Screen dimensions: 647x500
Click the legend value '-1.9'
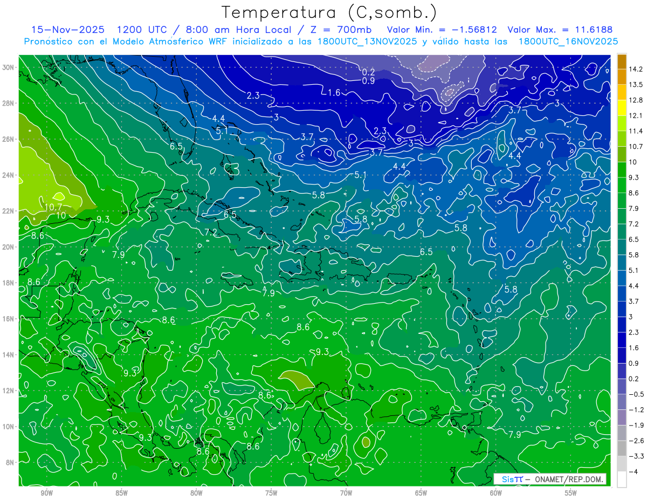(x=637, y=425)
